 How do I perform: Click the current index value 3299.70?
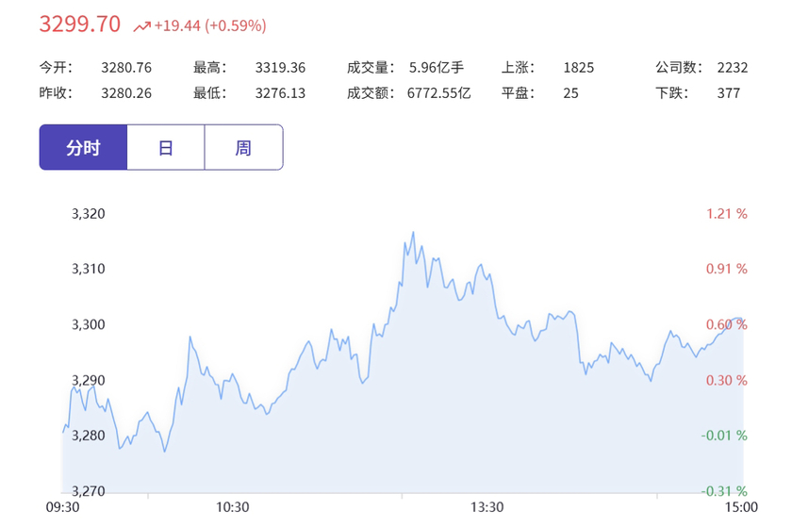[80, 24]
